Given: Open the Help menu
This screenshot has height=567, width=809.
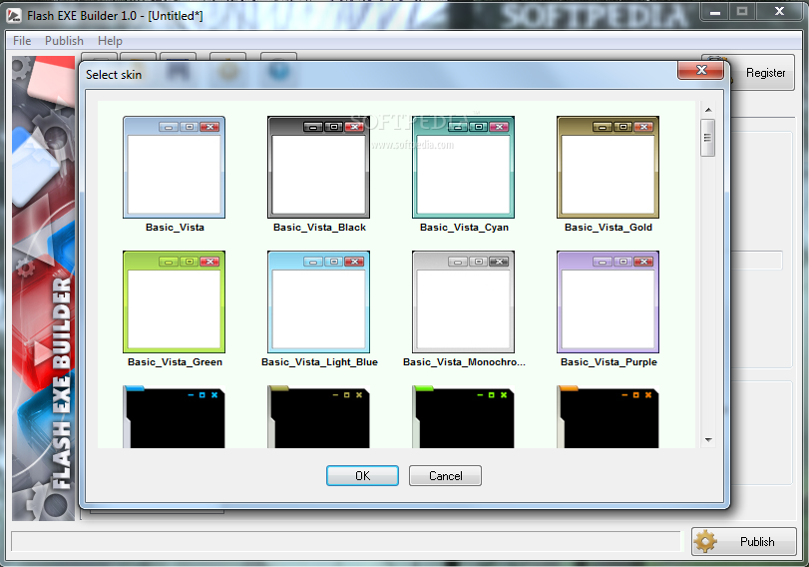Looking at the screenshot, I should [110, 41].
